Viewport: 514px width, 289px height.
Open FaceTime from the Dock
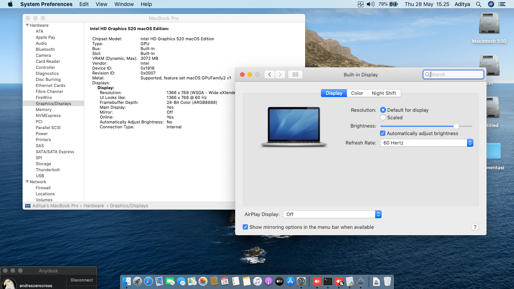tap(170, 281)
